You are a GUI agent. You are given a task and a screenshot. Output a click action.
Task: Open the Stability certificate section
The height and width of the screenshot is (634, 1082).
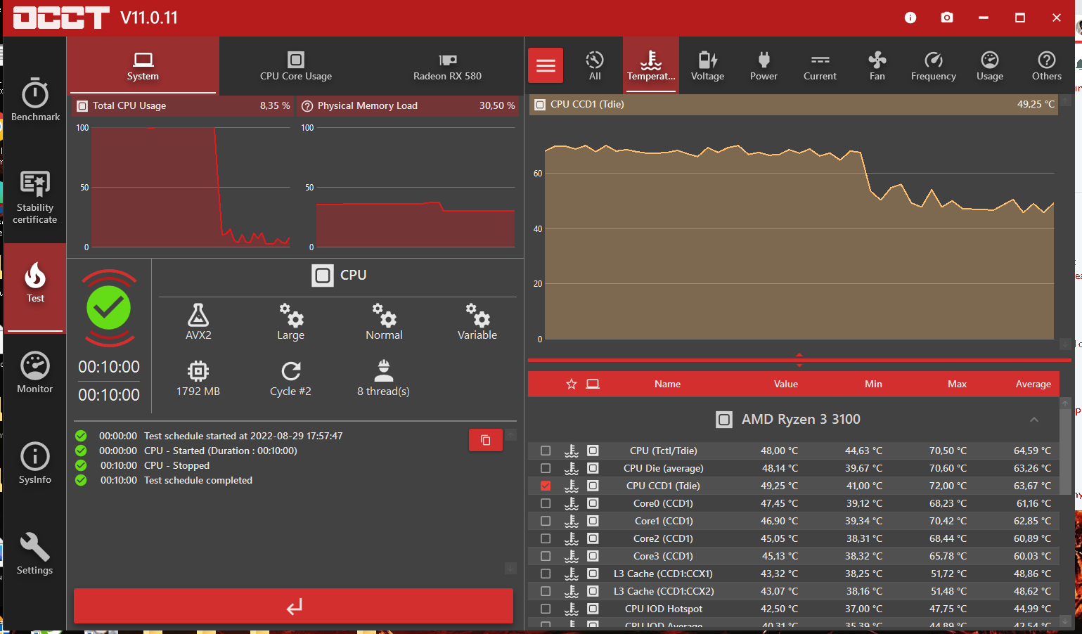35,198
